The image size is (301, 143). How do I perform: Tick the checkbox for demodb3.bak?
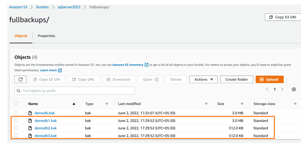16,136
